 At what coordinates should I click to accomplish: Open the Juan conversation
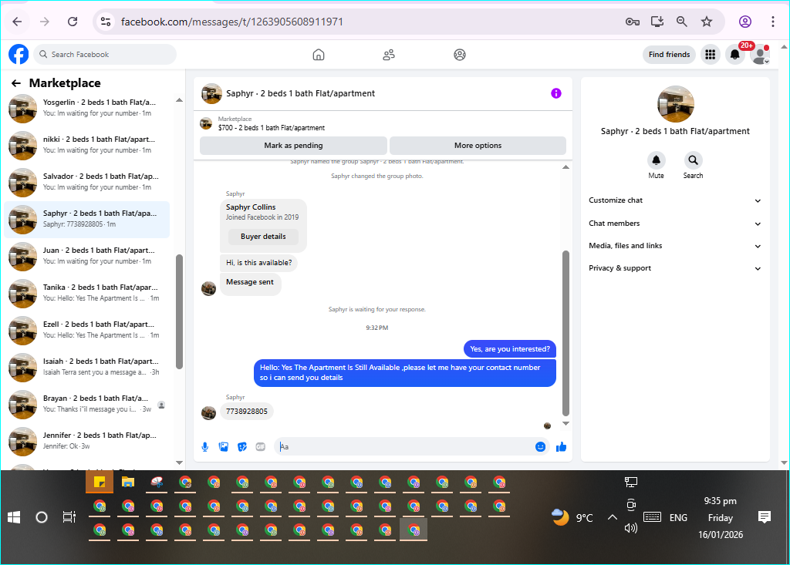[86, 257]
